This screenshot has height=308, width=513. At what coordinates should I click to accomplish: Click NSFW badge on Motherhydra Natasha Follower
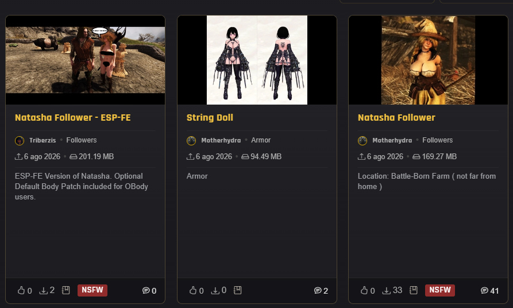(x=439, y=290)
